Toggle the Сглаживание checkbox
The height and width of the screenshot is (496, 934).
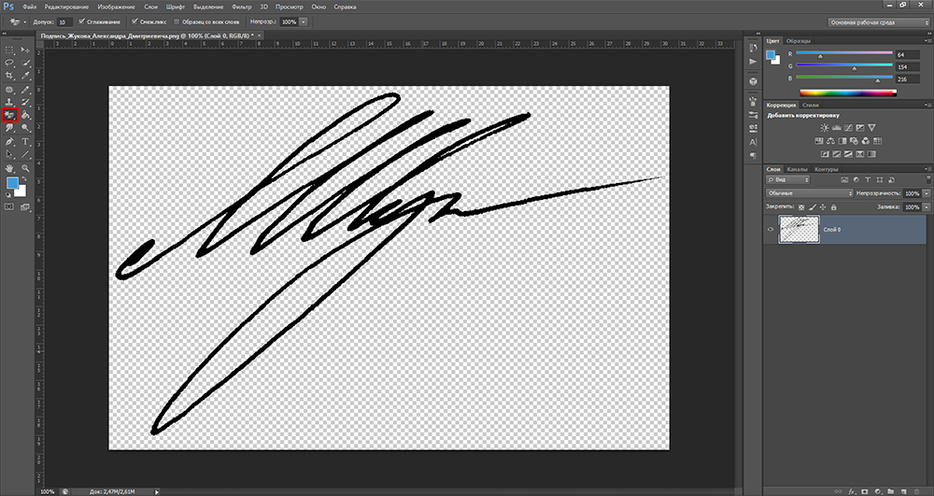tap(83, 21)
